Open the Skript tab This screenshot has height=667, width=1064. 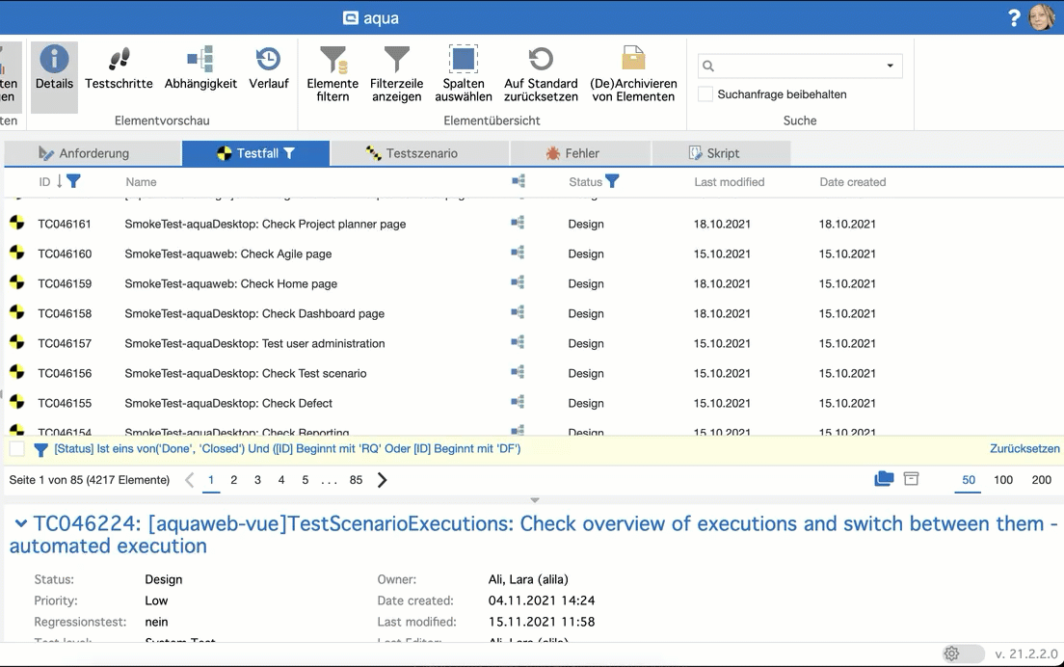pyautogui.click(x=721, y=153)
